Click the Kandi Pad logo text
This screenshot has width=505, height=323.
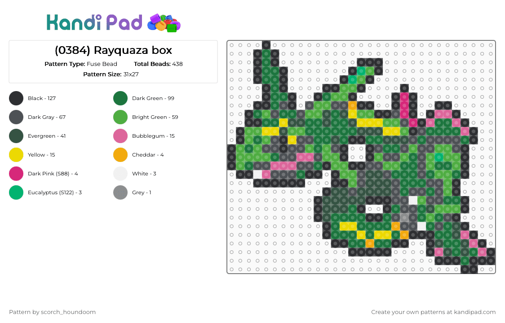(94, 22)
